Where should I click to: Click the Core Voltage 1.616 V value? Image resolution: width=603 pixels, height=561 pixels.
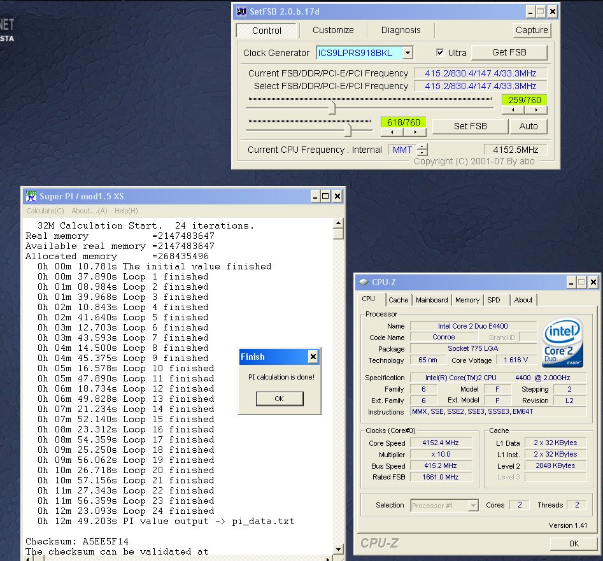[x=515, y=360]
